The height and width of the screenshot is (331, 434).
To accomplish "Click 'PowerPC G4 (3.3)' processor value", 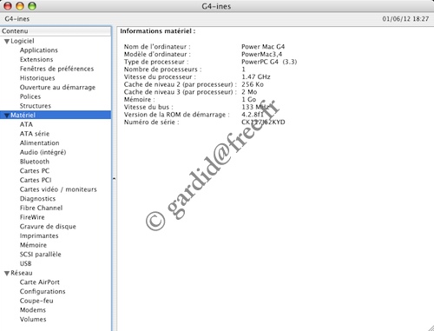I will pyautogui.click(x=269, y=62).
